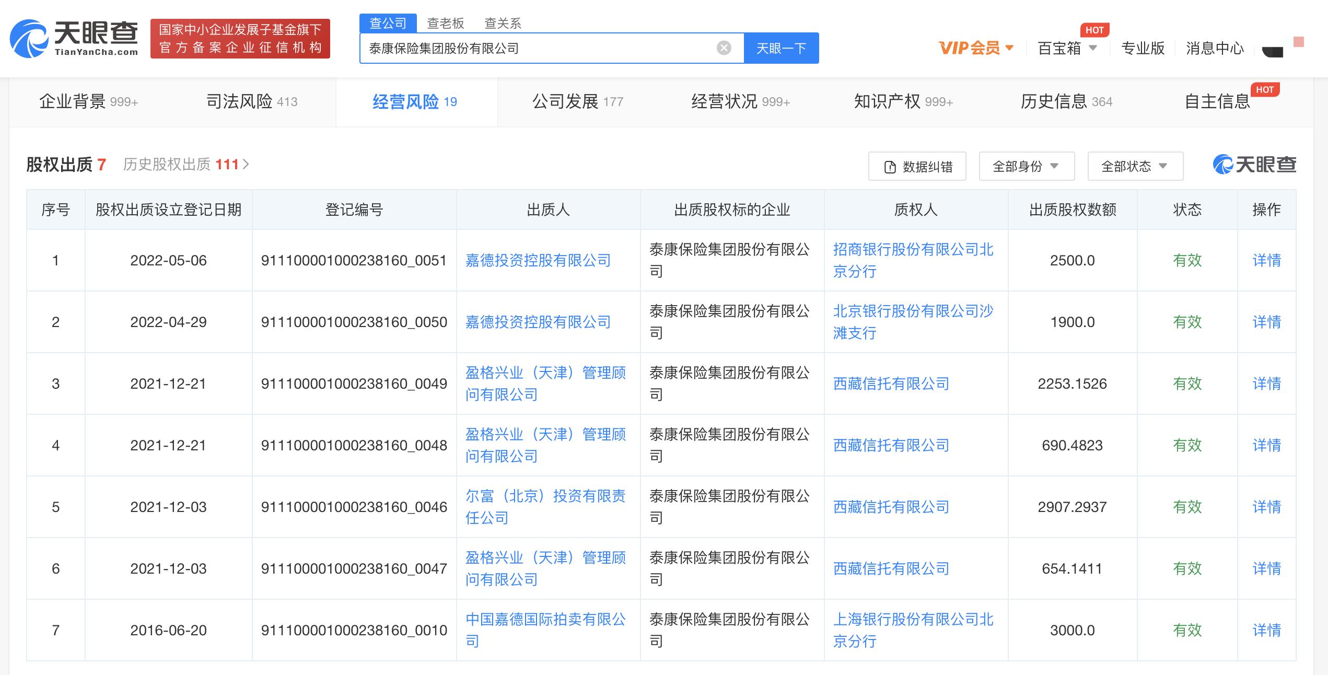The width and height of the screenshot is (1328, 675).
Task: Switch to the 查老板 tab
Action: coord(445,23)
